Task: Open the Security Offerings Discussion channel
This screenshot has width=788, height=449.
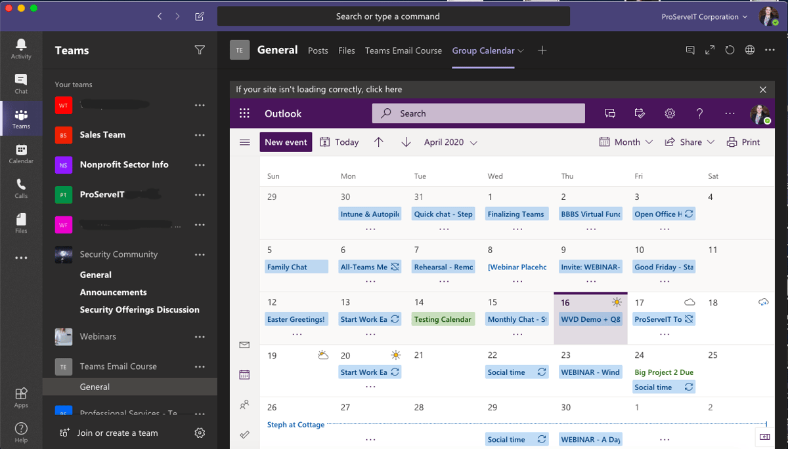Action: click(x=141, y=309)
